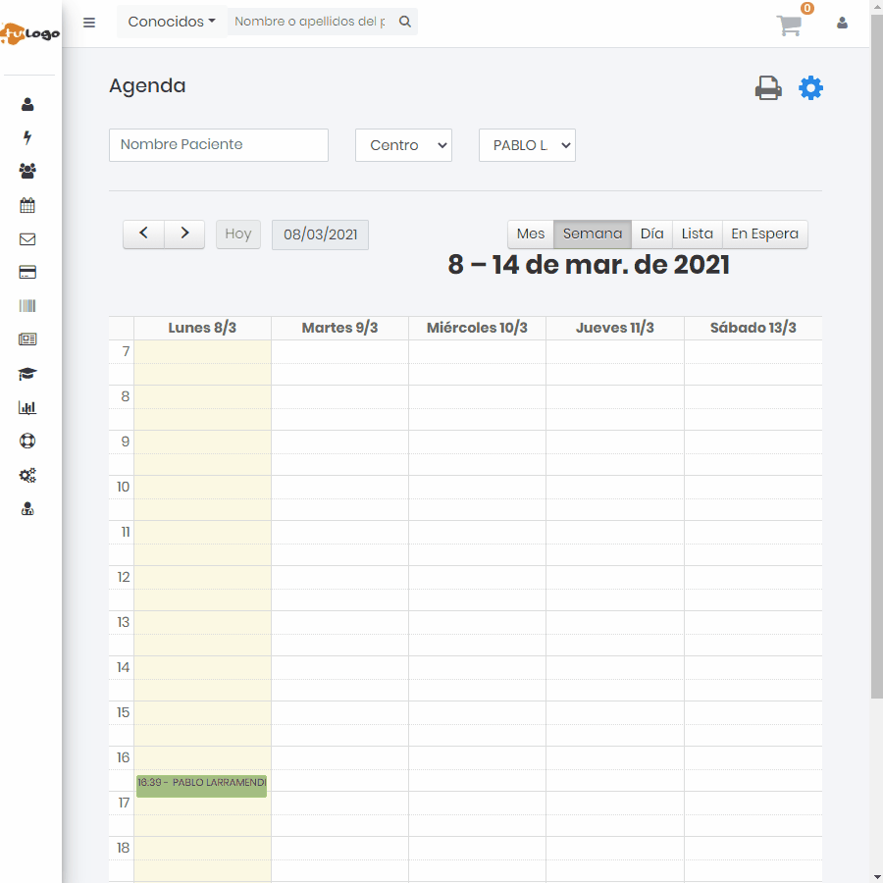This screenshot has width=883, height=883.
Task: Go to the next week arrow
Action: click(184, 234)
